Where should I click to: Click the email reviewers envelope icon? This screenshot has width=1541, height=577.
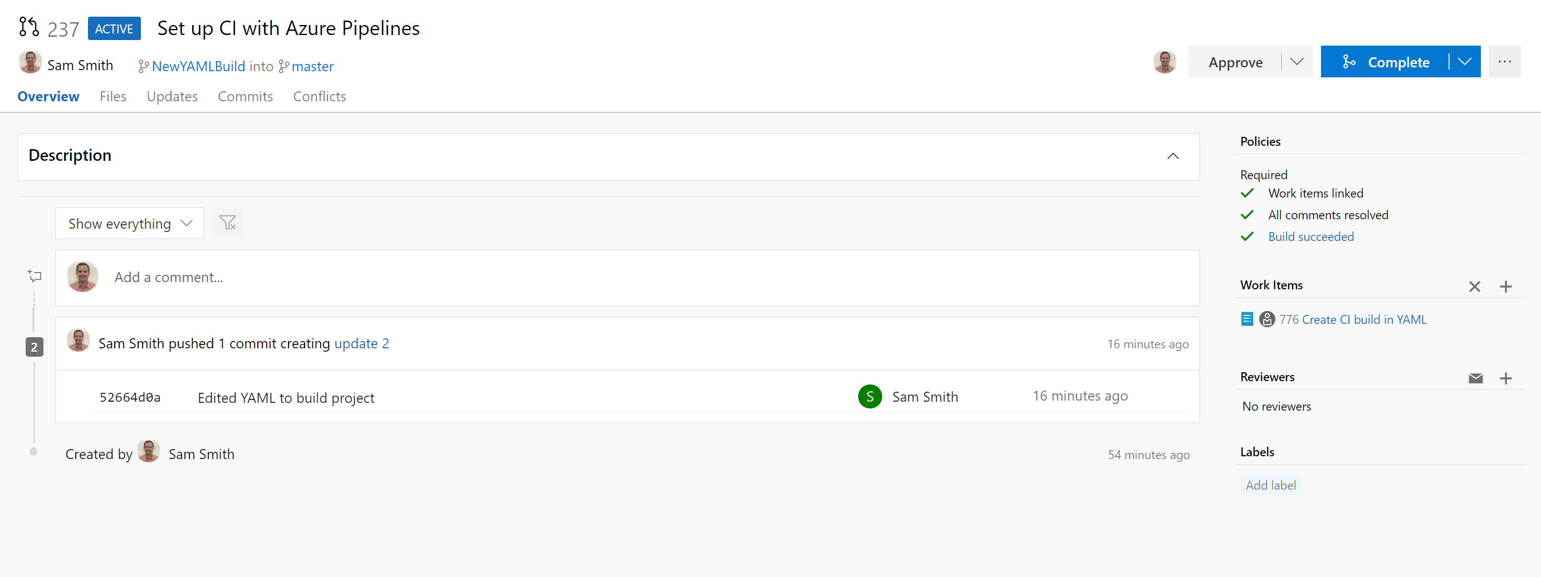(1475, 378)
